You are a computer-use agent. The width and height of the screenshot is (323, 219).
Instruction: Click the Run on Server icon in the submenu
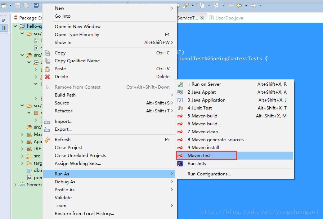[x=180, y=84]
